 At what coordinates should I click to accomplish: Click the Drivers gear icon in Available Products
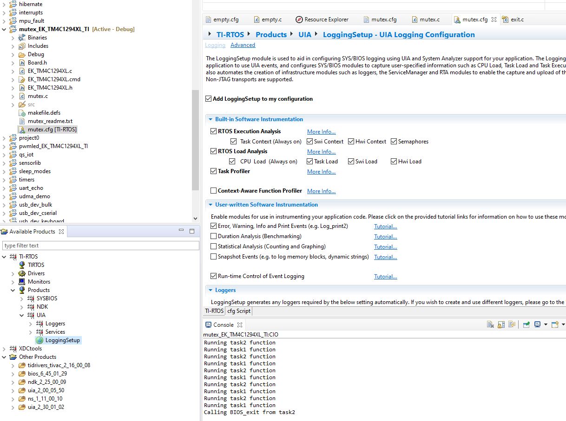tap(22, 273)
